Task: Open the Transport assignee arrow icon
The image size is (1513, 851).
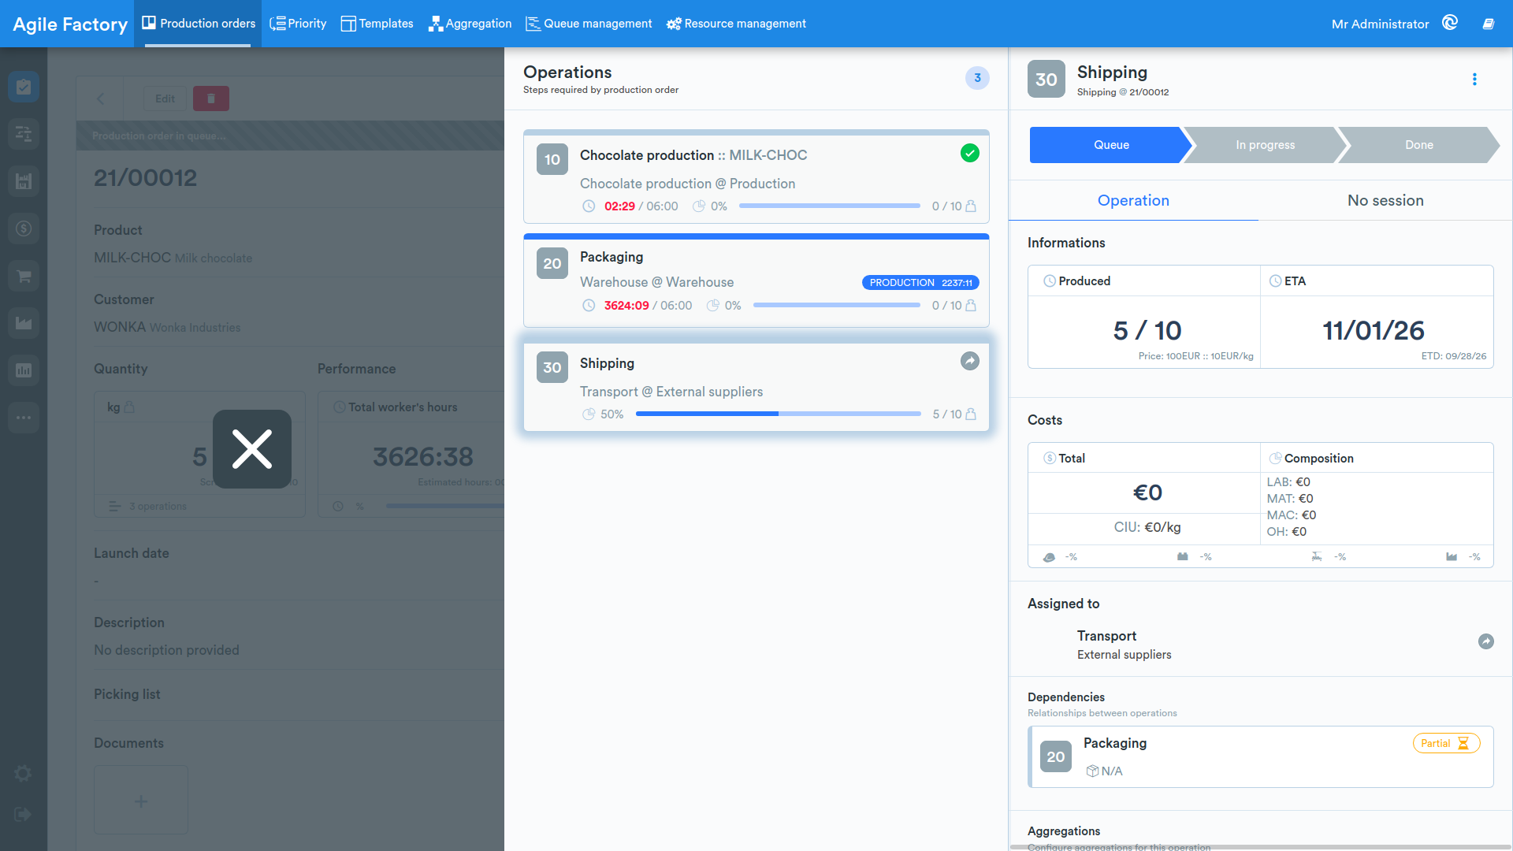Action: tap(1486, 641)
